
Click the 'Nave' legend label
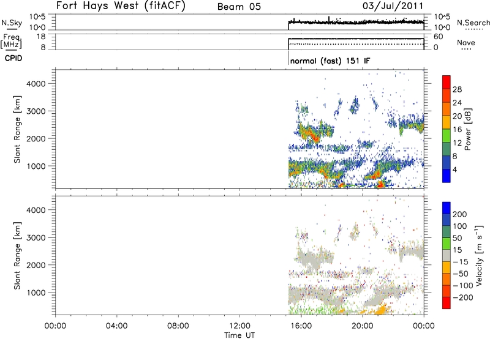466,43
